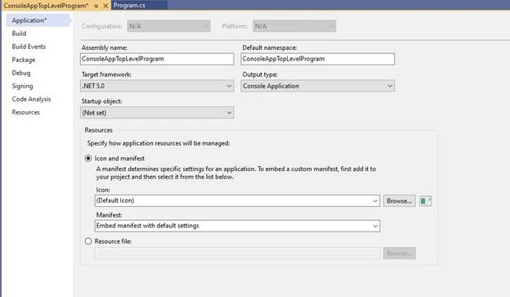The height and width of the screenshot is (297, 510).
Task: Click into the Assembly name field
Action: (157, 59)
